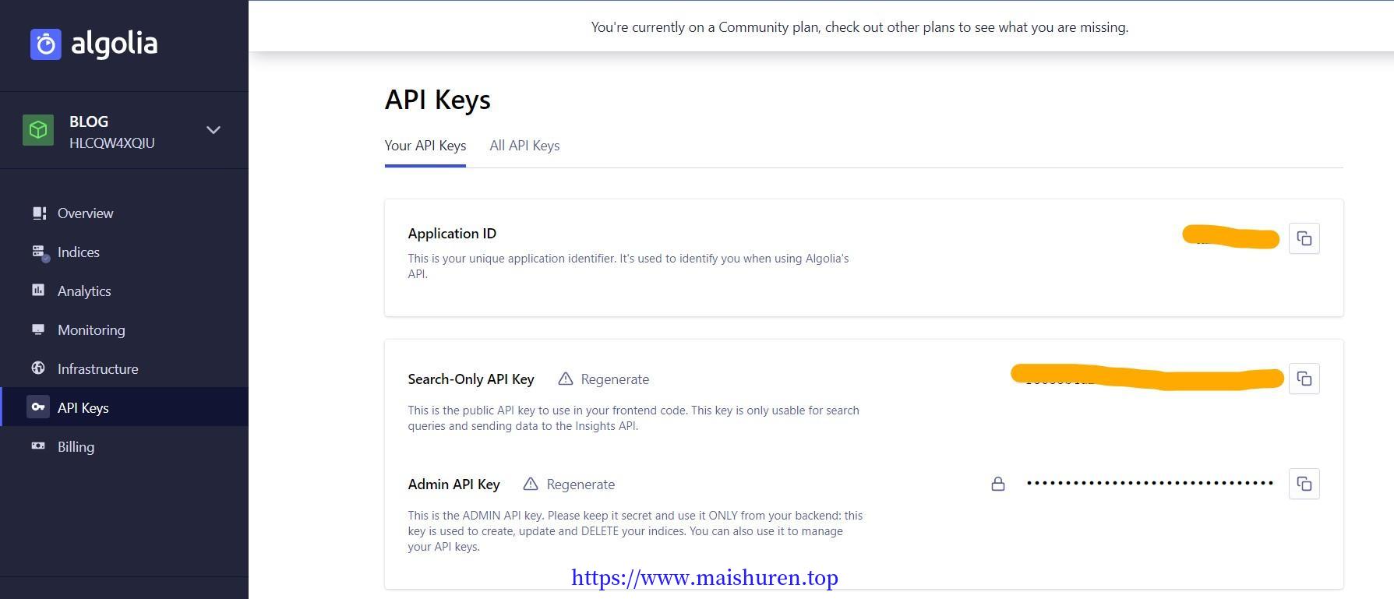Click the Overview sidebar icon
The height and width of the screenshot is (599, 1394).
tap(38, 213)
